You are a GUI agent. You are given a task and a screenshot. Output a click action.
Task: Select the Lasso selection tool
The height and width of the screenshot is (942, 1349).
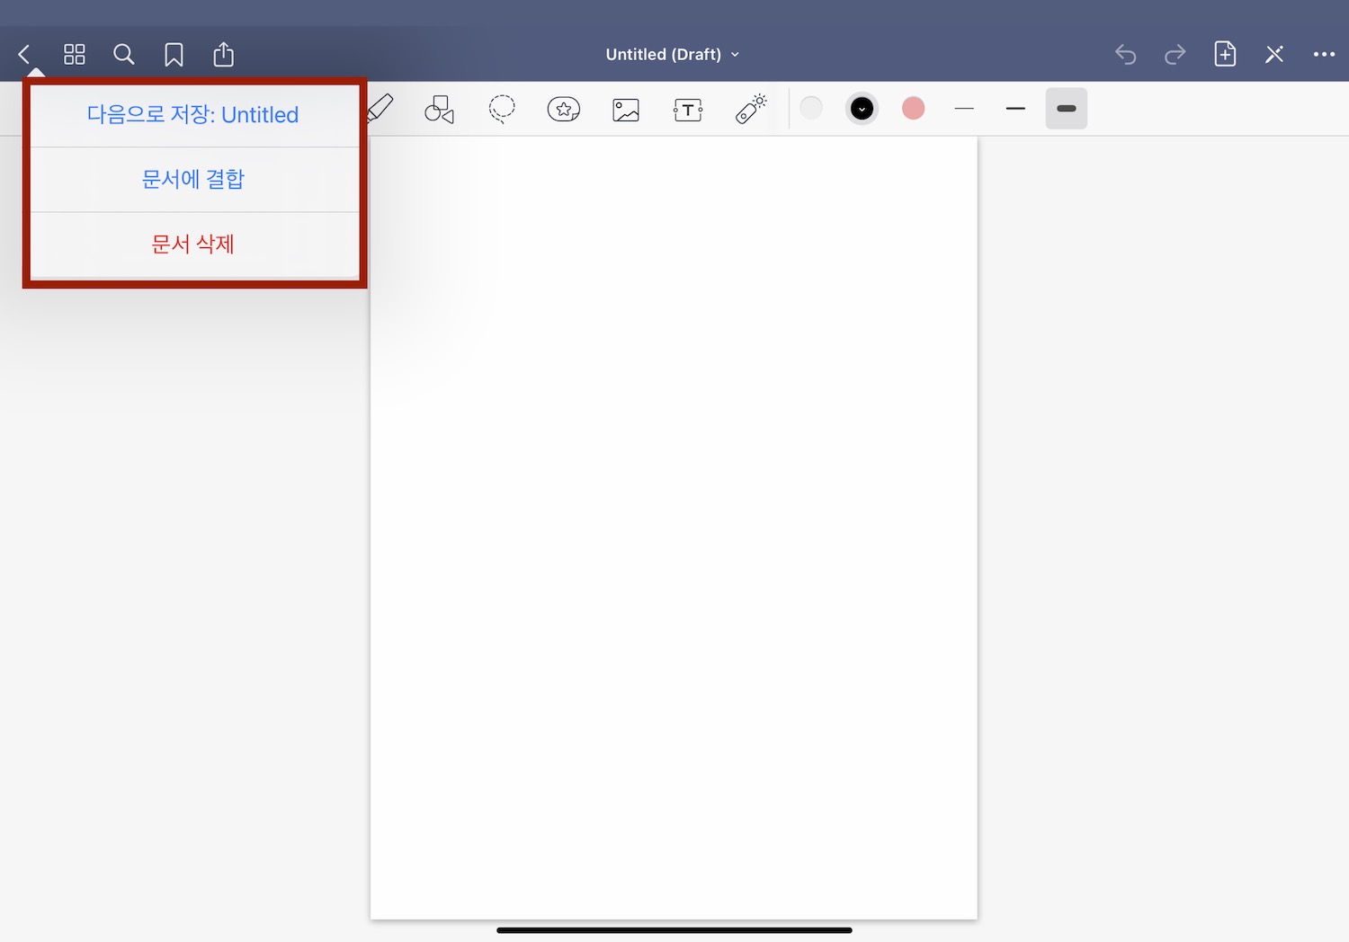point(501,109)
